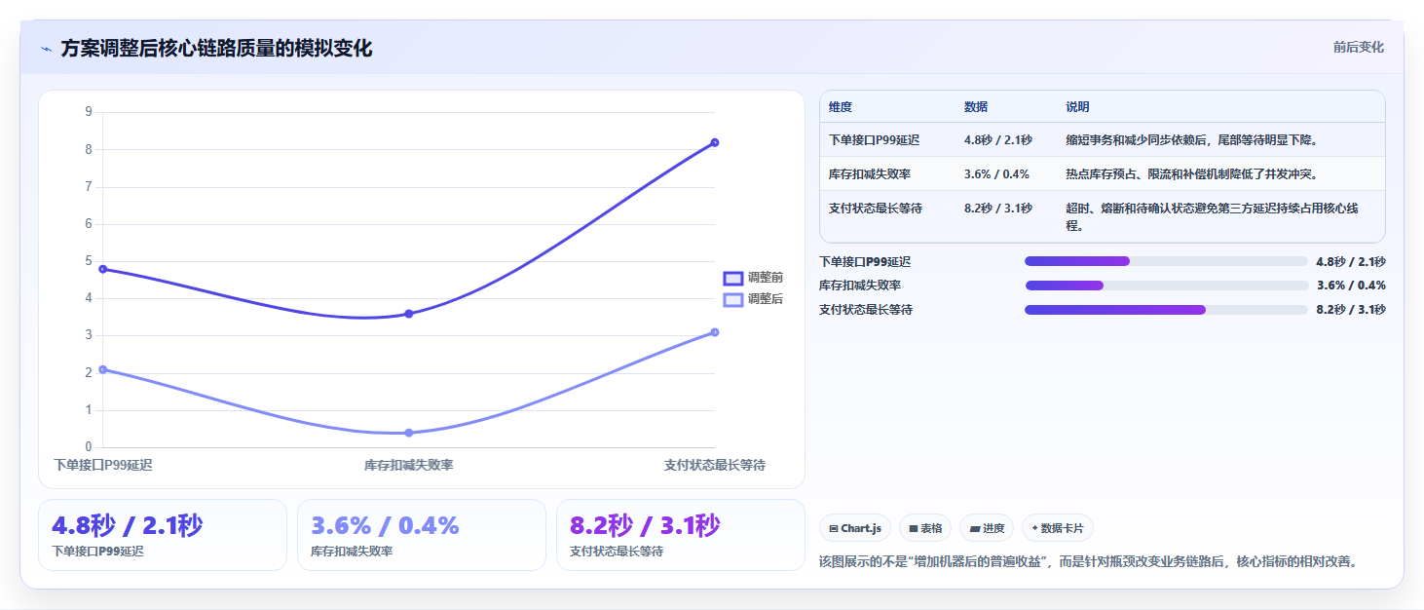Click the 维度 table column header
Image resolution: width=1424 pixels, height=610 pixels.
pos(841,107)
